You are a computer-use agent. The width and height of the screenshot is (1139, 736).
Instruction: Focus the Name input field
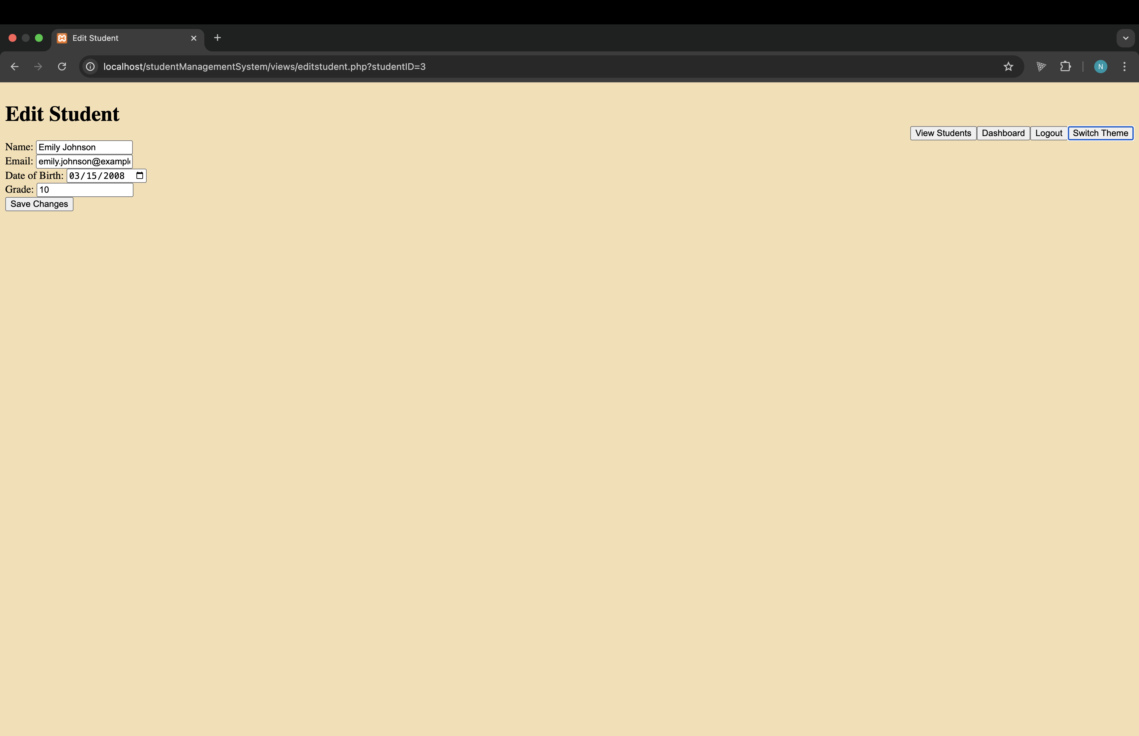tap(84, 147)
